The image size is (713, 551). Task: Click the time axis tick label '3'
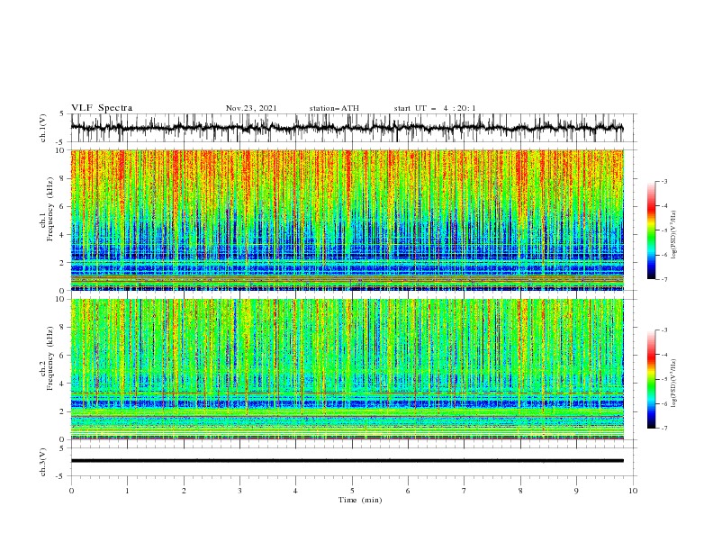pos(239,491)
